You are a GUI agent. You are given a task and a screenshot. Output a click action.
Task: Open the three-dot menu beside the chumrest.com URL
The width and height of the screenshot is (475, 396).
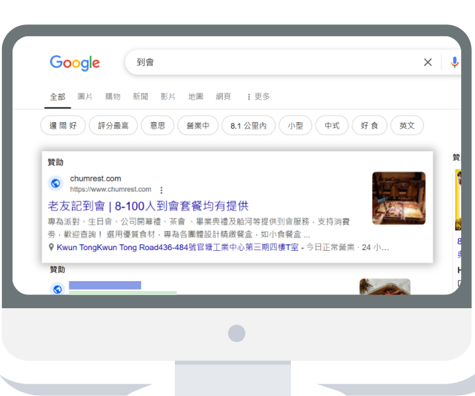click(161, 189)
